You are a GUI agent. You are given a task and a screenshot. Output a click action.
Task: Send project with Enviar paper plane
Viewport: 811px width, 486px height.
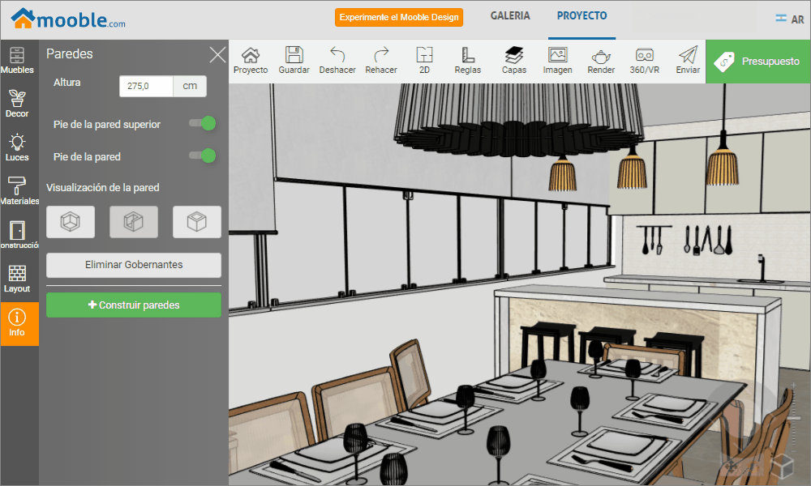pos(688,61)
